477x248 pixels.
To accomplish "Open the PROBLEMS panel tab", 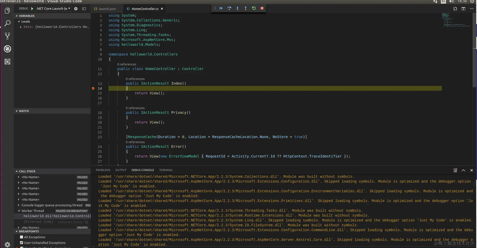I will [103, 170].
